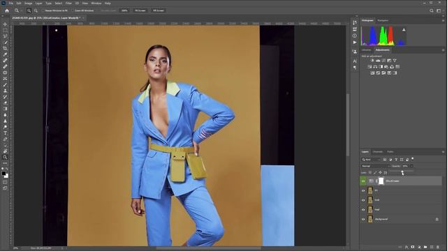The width and height of the screenshot is (447, 251).
Task: Open the Normal blend mode dropdown
Action: pyautogui.click(x=376, y=166)
